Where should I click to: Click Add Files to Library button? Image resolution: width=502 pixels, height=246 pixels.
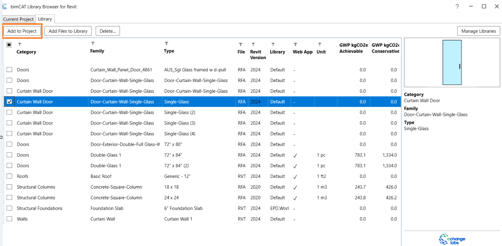point(68,31)
